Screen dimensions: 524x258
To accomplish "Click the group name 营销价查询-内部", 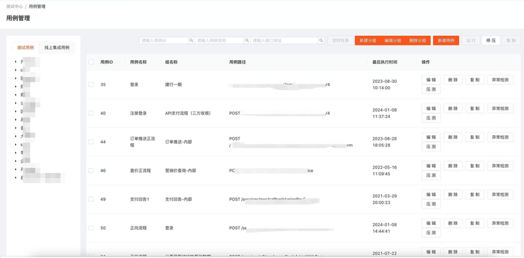I will point(181,170).
